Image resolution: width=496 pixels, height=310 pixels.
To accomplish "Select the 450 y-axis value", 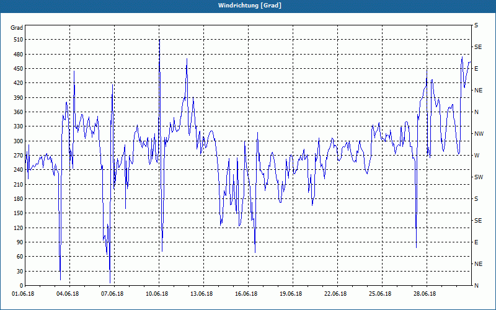I will pos(19,69).
